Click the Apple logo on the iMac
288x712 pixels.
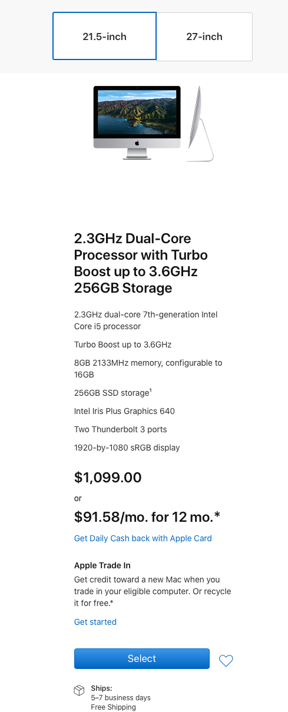(x=137, y=143)
